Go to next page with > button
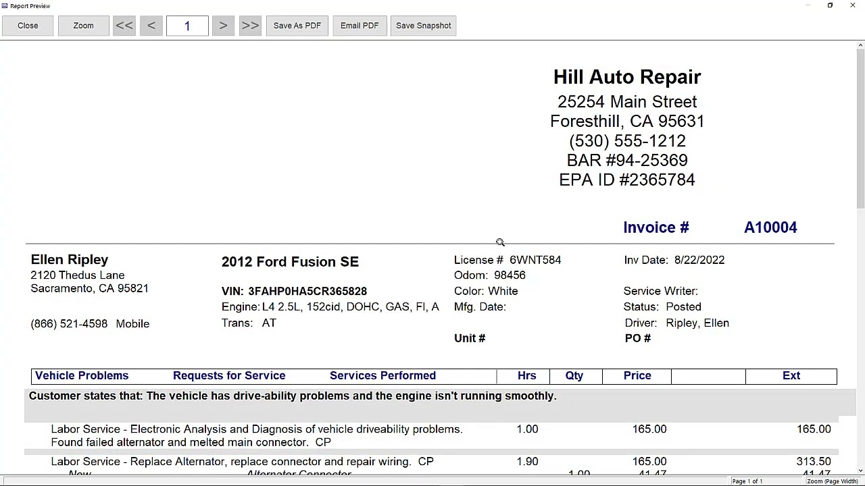The image size is (865, 486). 223,26
